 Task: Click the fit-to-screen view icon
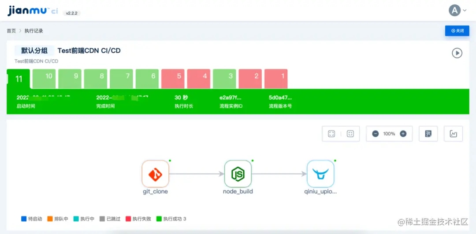pyautogui.click(x=331, y=134)
